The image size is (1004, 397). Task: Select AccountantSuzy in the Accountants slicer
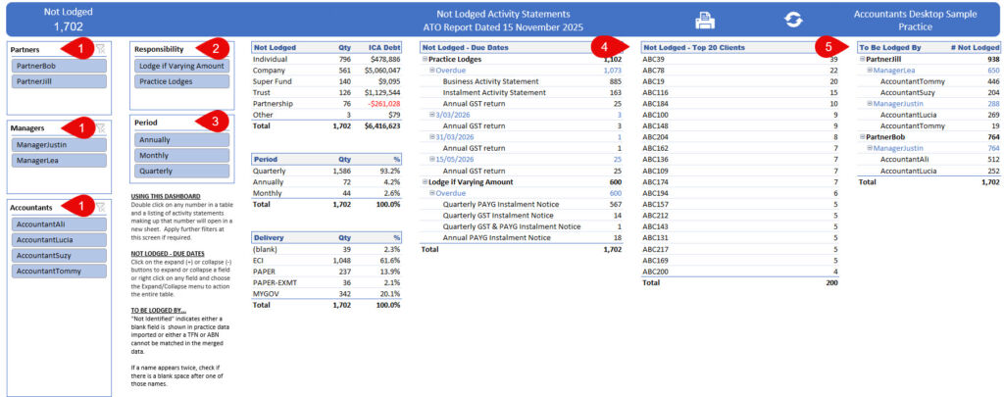tap(60, 254)
